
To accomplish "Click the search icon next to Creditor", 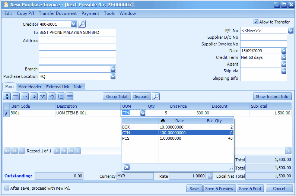I will [82, 24].
